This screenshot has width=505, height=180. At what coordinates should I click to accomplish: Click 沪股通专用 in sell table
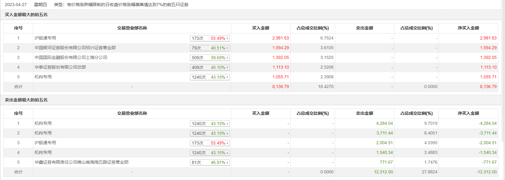(45, 143)
